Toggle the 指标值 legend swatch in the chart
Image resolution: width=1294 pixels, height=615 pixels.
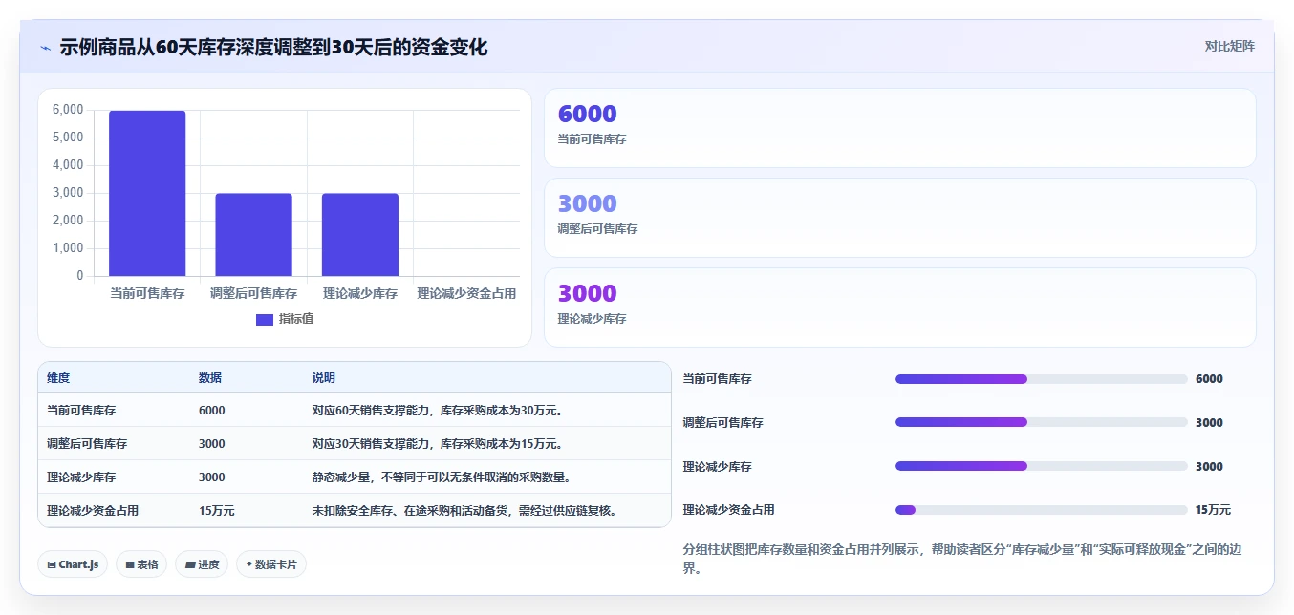(x=265, y=319)
